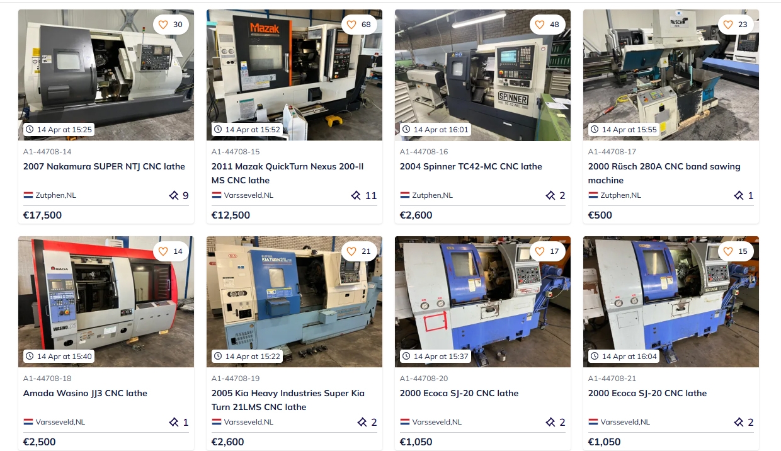Open Ecoca SJ-20 listing A1-44708-21 title

pos(647,393)
